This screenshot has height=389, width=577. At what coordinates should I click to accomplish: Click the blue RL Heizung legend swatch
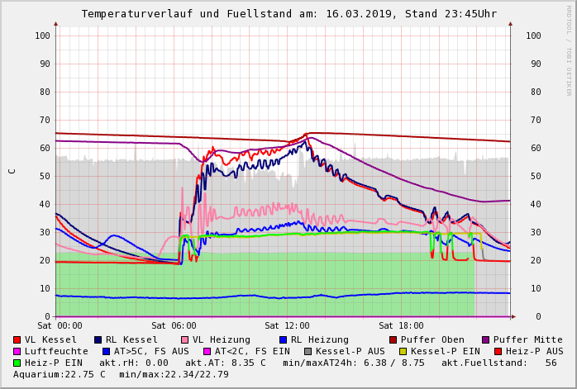(x=283, y=339)
